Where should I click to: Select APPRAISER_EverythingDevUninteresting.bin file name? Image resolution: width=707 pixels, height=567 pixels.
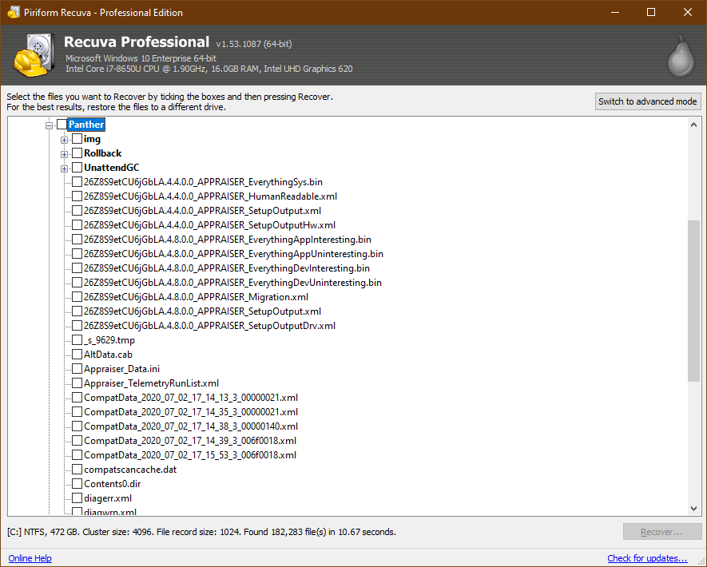click(x=232, y=283)
